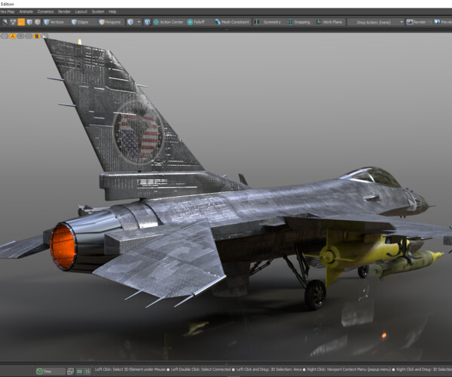Open Work Plane options
Screen dimensions: 452x377
tap(329, 22)
